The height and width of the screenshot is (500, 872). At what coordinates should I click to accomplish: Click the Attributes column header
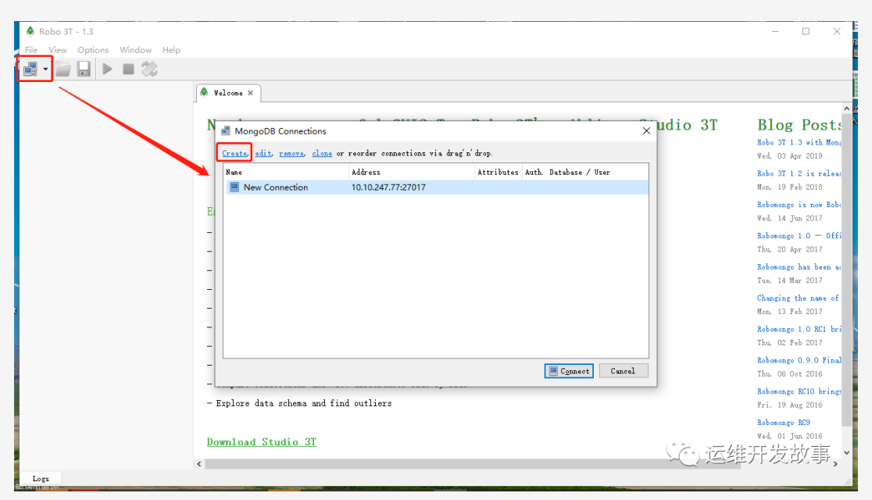tap(499, 173)
